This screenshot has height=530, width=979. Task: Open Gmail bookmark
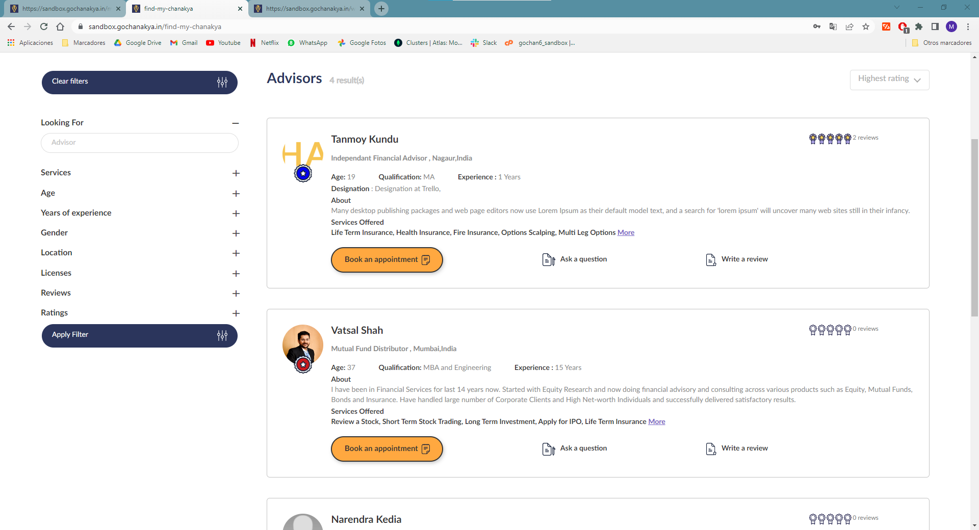click(184, 43)
